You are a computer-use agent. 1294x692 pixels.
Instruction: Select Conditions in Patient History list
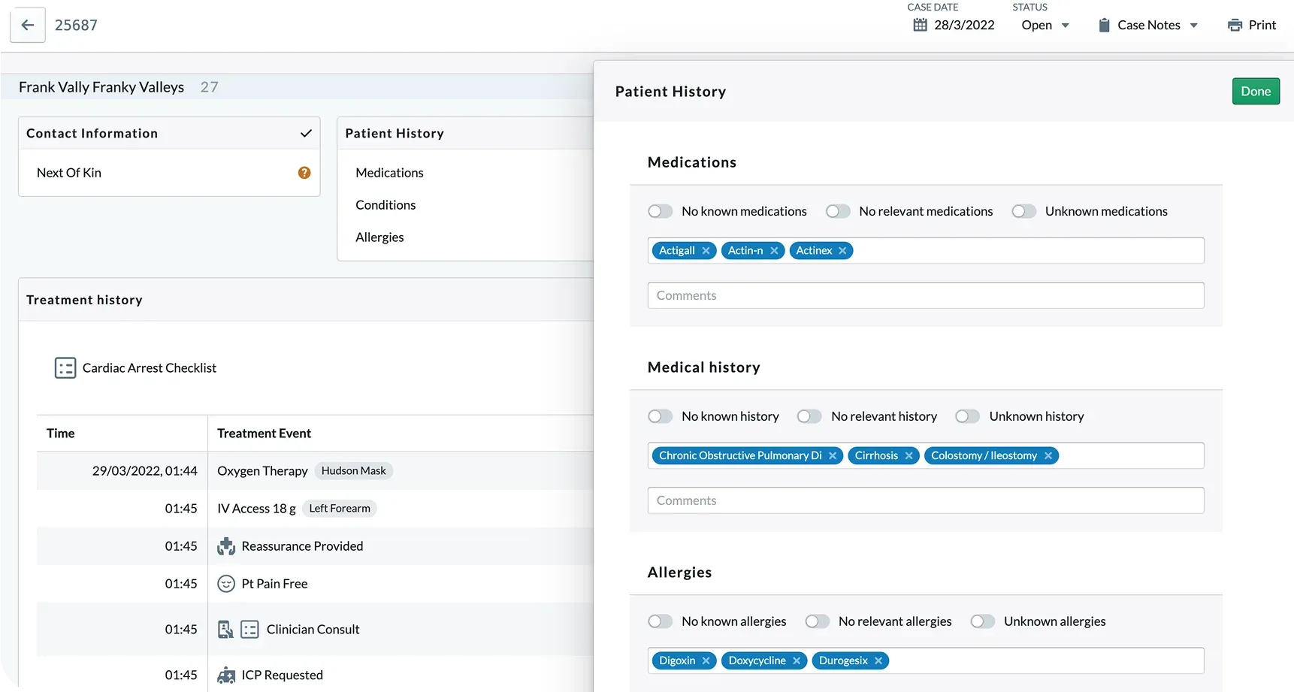point(385,205)
